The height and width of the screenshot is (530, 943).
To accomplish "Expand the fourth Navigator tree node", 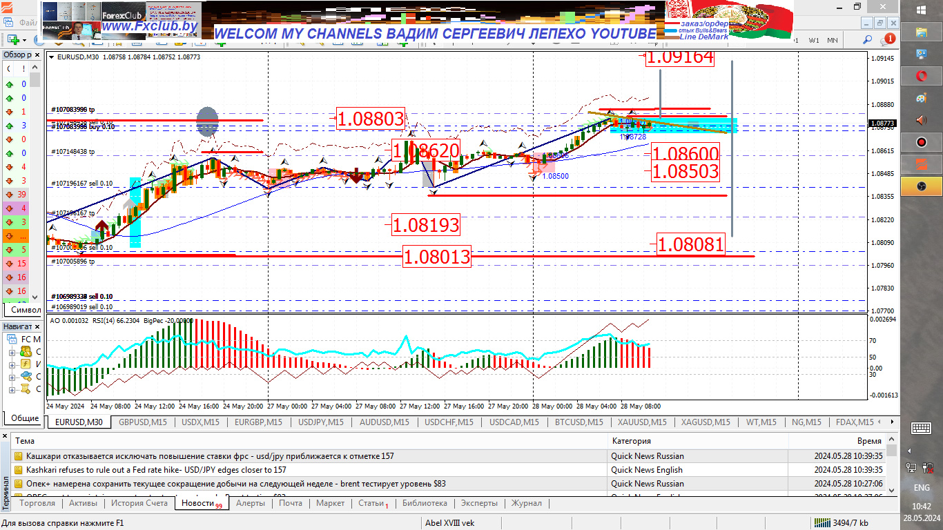I will (x=12, y=389).
